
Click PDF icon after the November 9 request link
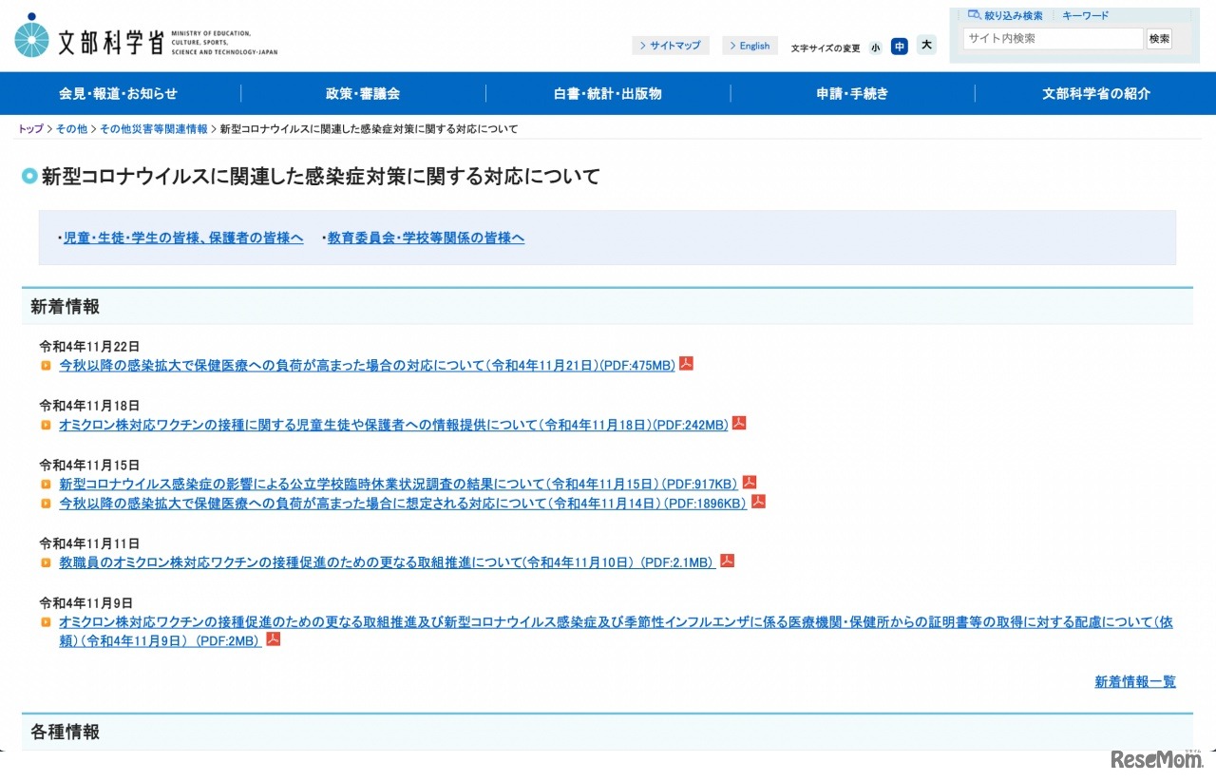point(273,639)
